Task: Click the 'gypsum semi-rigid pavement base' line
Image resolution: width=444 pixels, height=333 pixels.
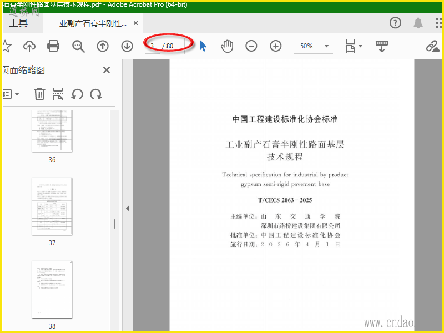Action: (285, 184)
